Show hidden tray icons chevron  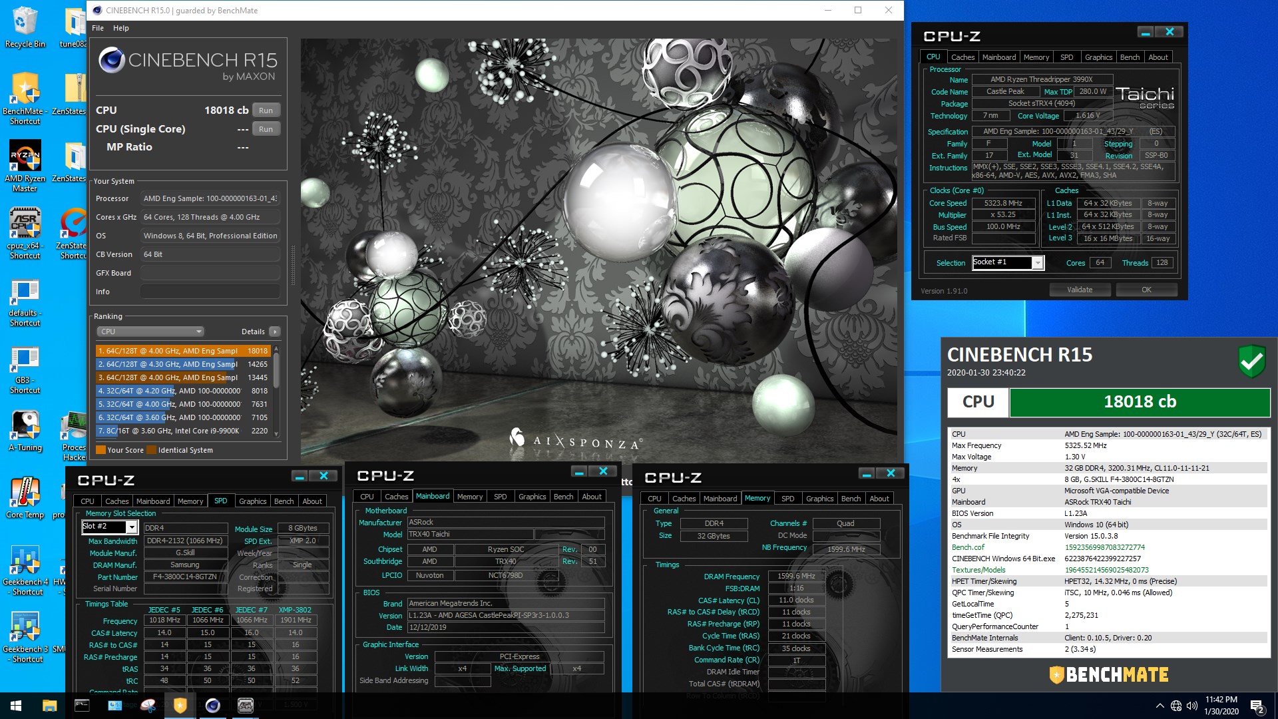tap(1160, 706)
